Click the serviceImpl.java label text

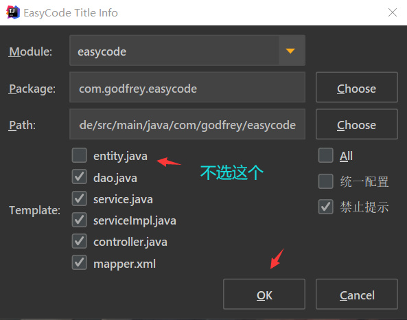[x=135, y=221]
